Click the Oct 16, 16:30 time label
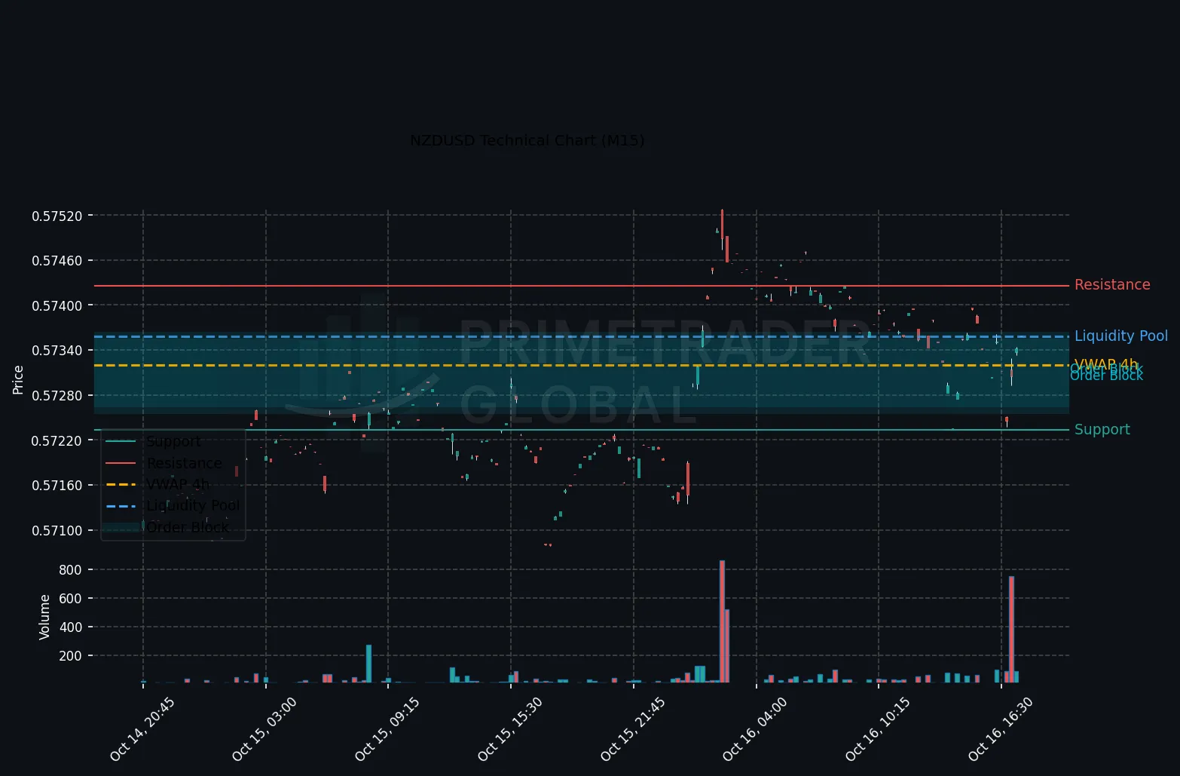The height and width of the screenshot is (776, 1180). pyautogui.click(x=1001, y=729)
